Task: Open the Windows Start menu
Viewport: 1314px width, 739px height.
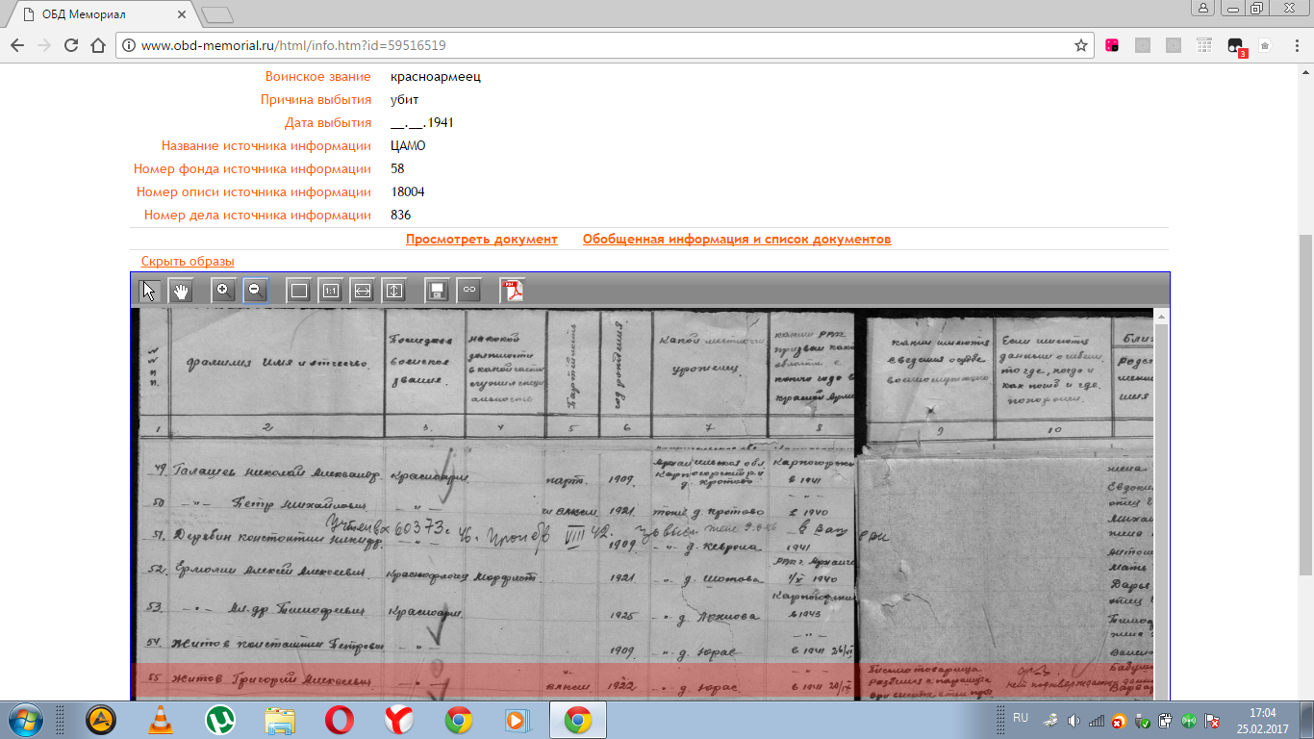Action: point(24,720)
